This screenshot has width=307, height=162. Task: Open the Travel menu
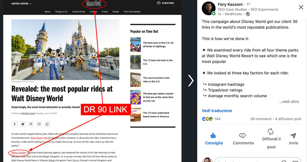[x=104, y=12]
